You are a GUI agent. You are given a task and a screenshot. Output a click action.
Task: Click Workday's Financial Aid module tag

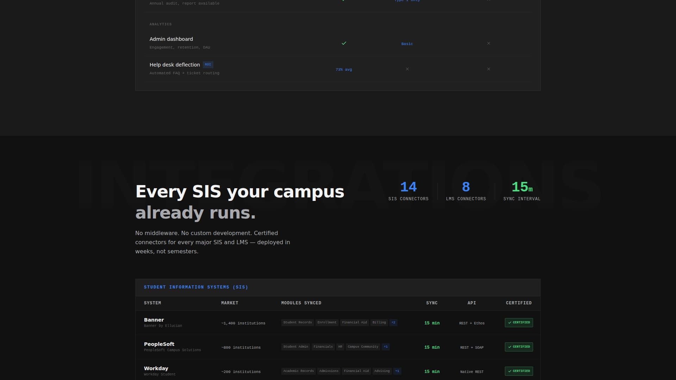pos(356,371)
